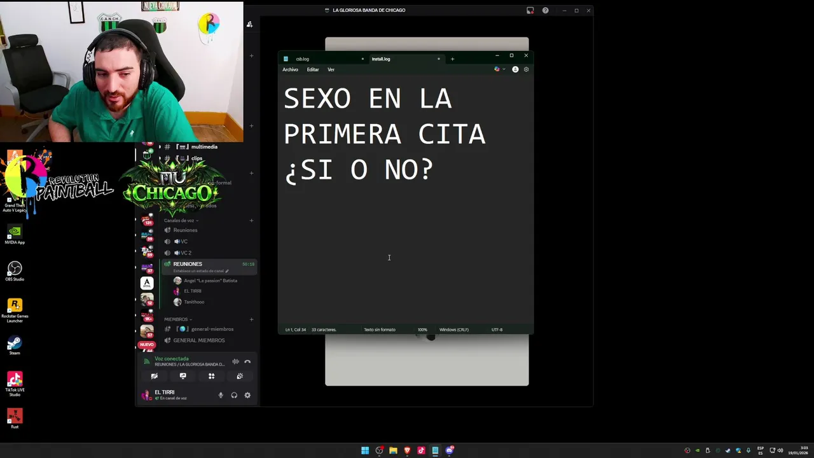Select user Tanithooo in voice channel

194,302
